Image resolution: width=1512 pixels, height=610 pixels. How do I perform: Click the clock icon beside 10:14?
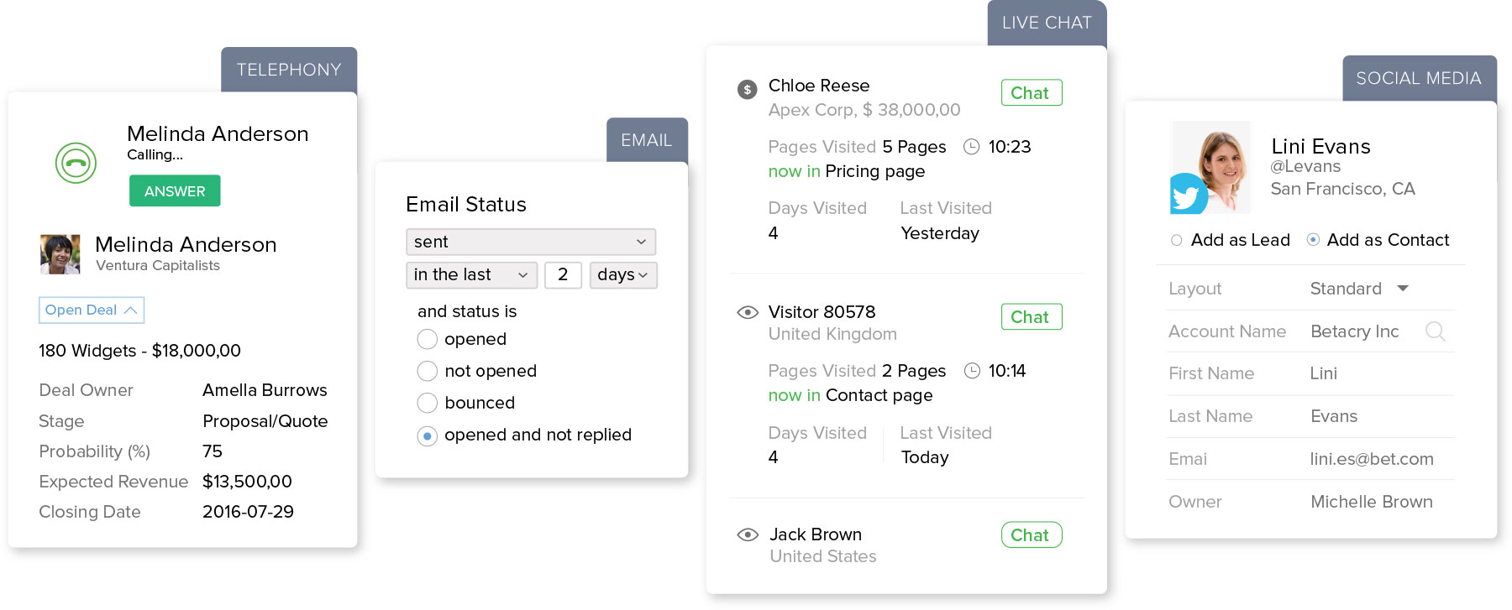tap(972, 371)
